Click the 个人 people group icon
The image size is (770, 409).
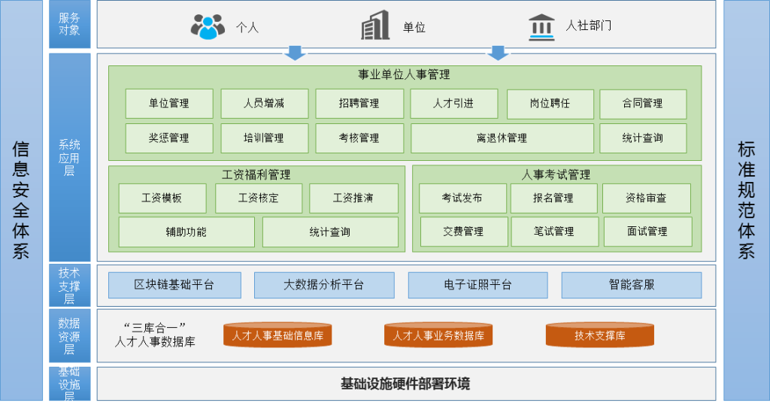pos(208,26)
